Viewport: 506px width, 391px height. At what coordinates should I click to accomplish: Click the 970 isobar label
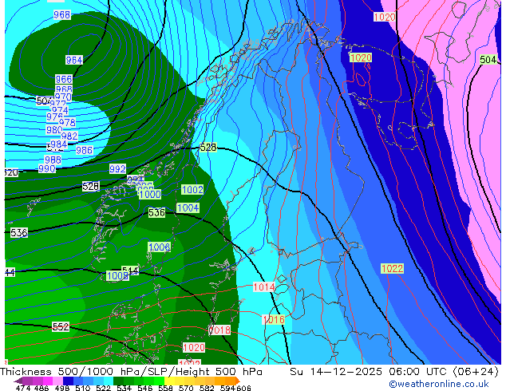coord(63,97)
